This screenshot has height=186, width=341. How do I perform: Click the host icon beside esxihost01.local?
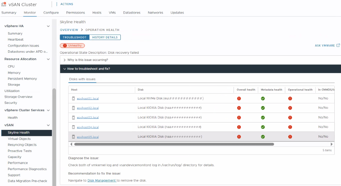pyautogui.click(x=73, y=98)
